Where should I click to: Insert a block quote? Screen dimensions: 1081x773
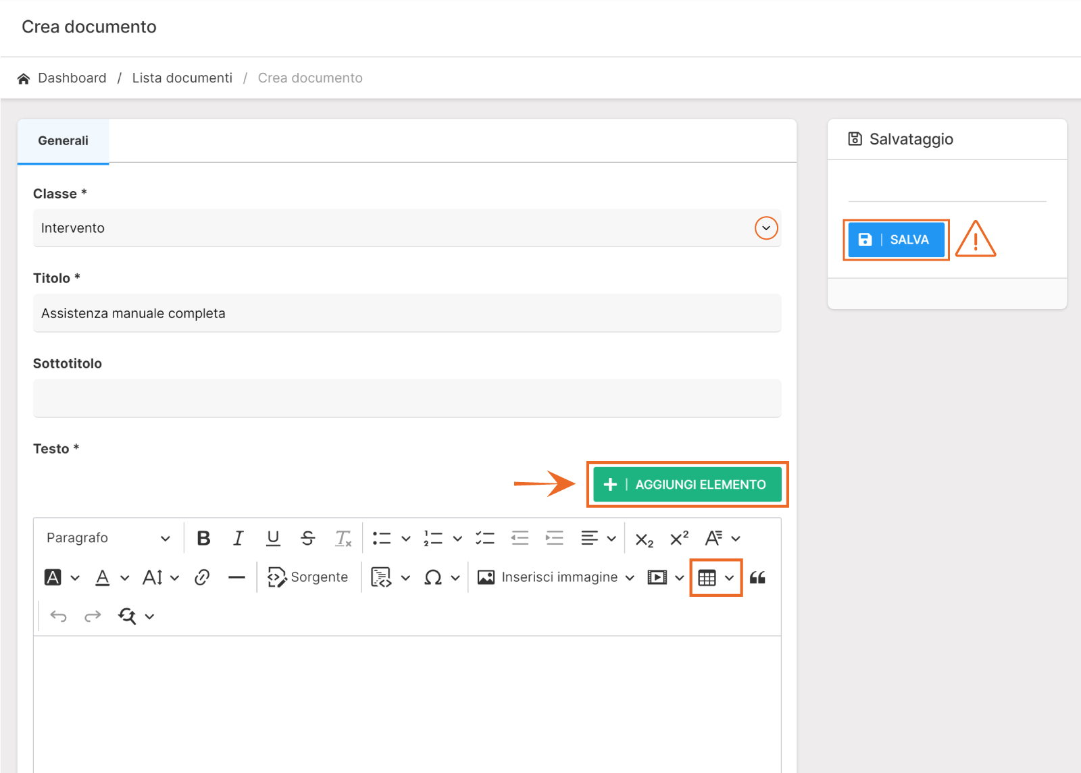point(757,577)
